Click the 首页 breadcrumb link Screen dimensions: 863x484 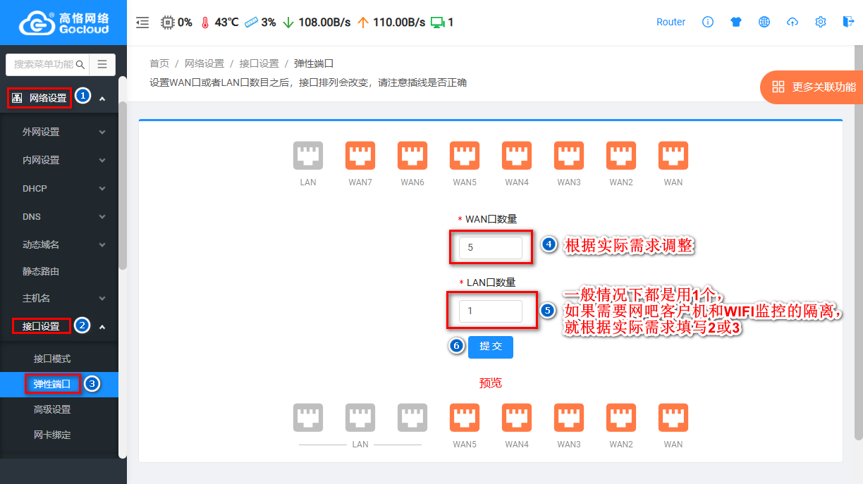pyautogui.click(x=159, y=63)
